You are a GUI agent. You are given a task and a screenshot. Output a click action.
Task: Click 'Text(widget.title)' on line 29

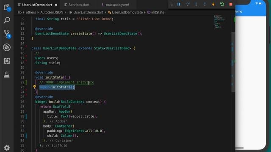coord(78,117)
